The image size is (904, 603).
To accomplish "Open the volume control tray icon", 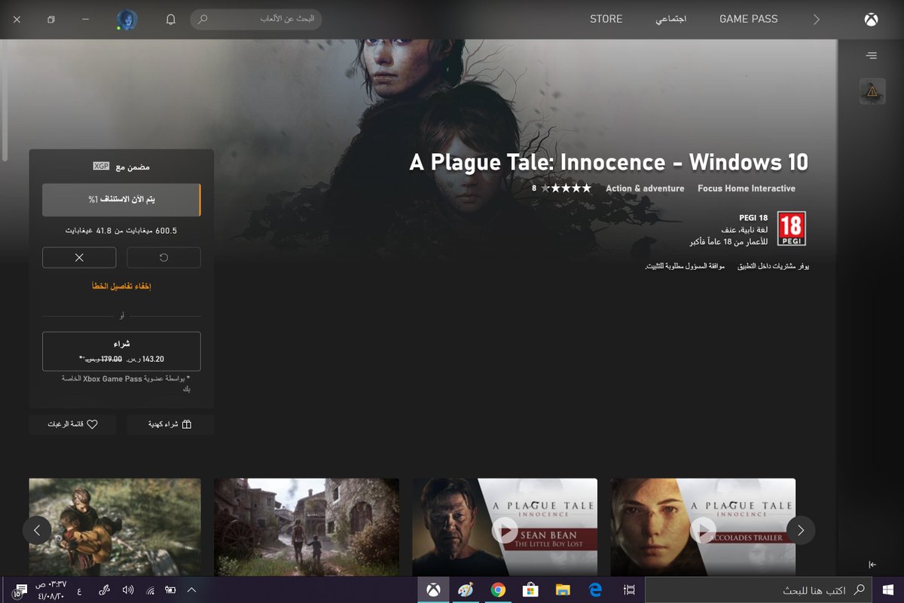I will click(127, 590).
